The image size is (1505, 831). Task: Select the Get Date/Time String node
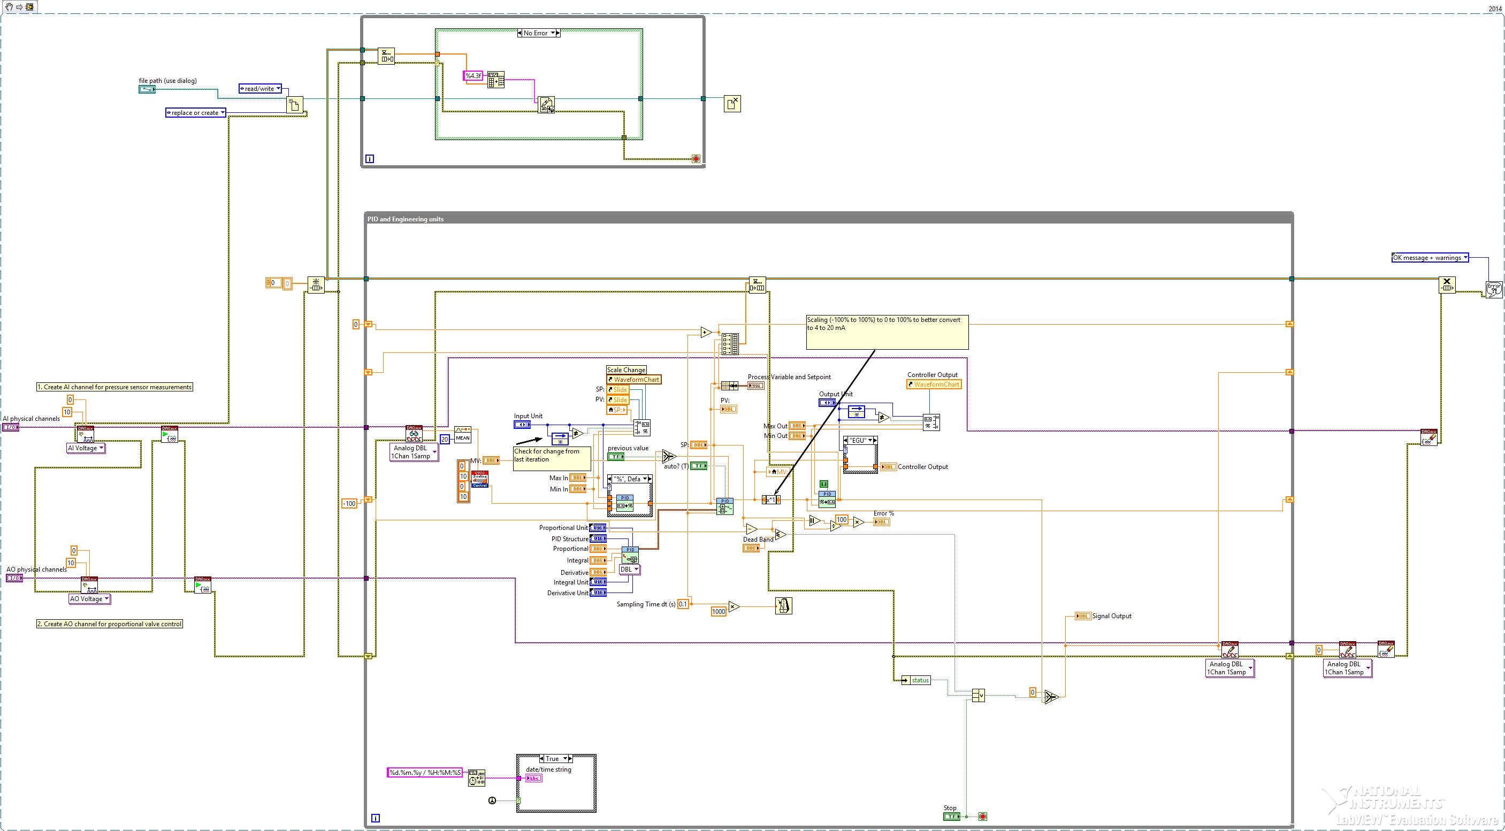point(476,778)
